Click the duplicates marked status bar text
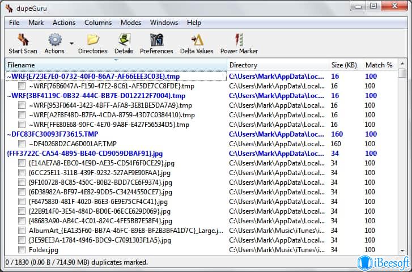 (x=77, y=262)
